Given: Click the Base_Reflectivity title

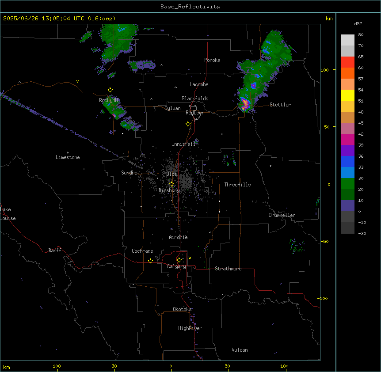Looking at the screenshot, I should (x=190, y=7).
